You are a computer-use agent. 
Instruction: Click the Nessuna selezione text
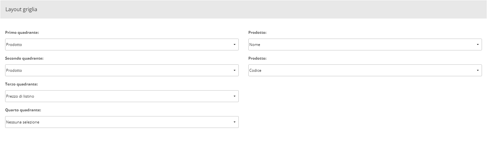(x=23, y=122)
